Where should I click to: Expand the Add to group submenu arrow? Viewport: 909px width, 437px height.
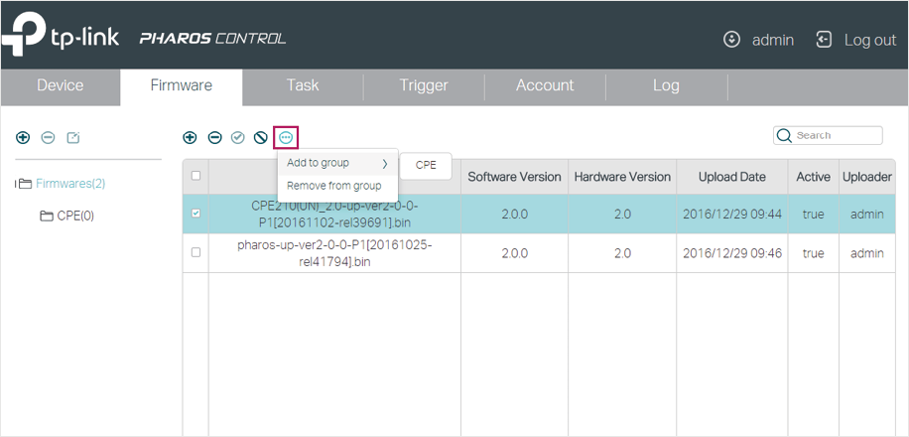385,164
